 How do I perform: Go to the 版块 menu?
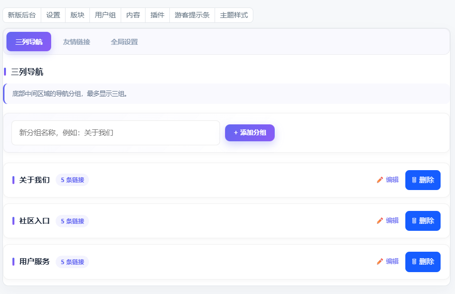77,15
